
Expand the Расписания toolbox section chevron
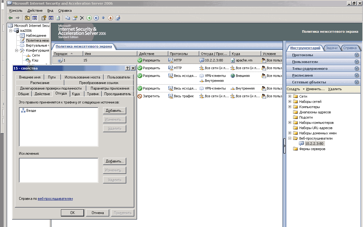coord(357,75)
